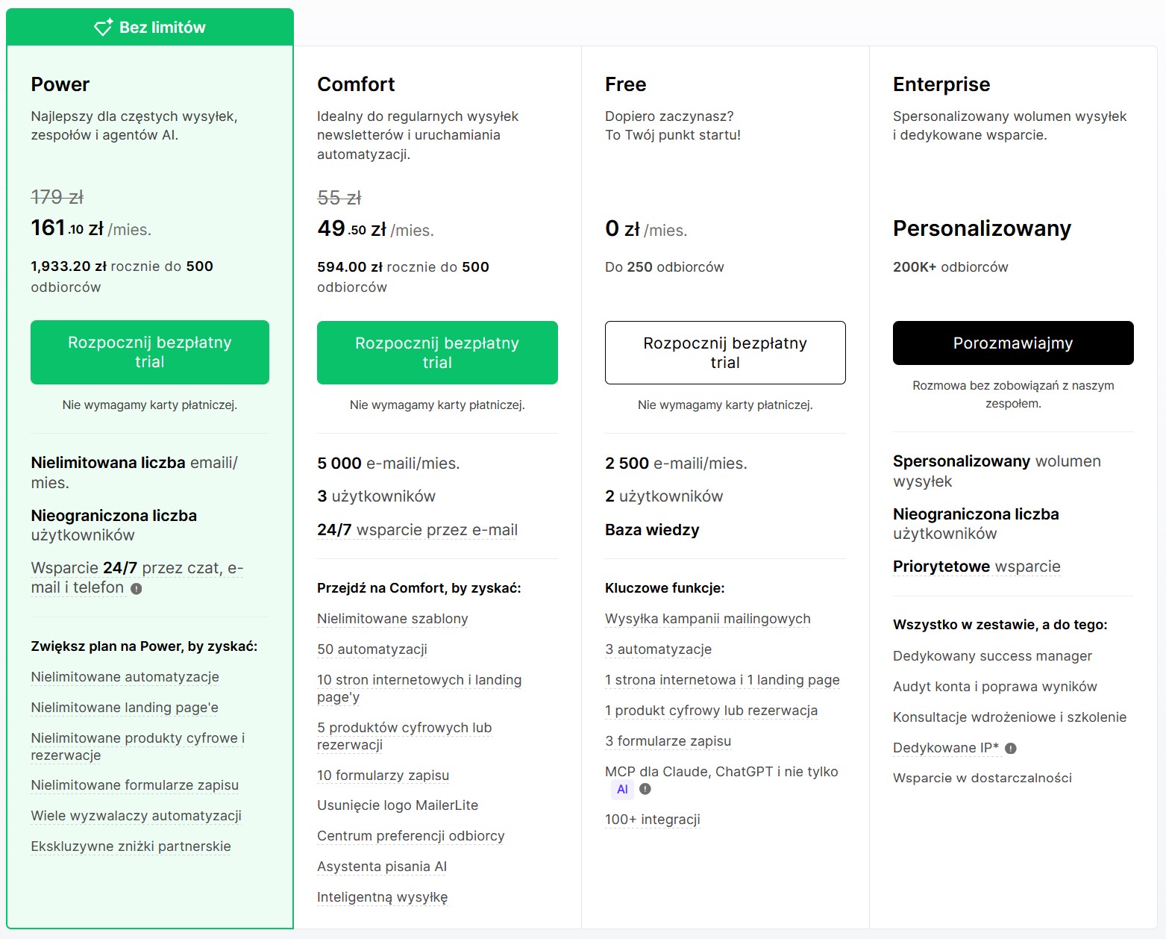1166x939 pixels.
Task: Start the free trial for Free plan
Action: [725, 353]
